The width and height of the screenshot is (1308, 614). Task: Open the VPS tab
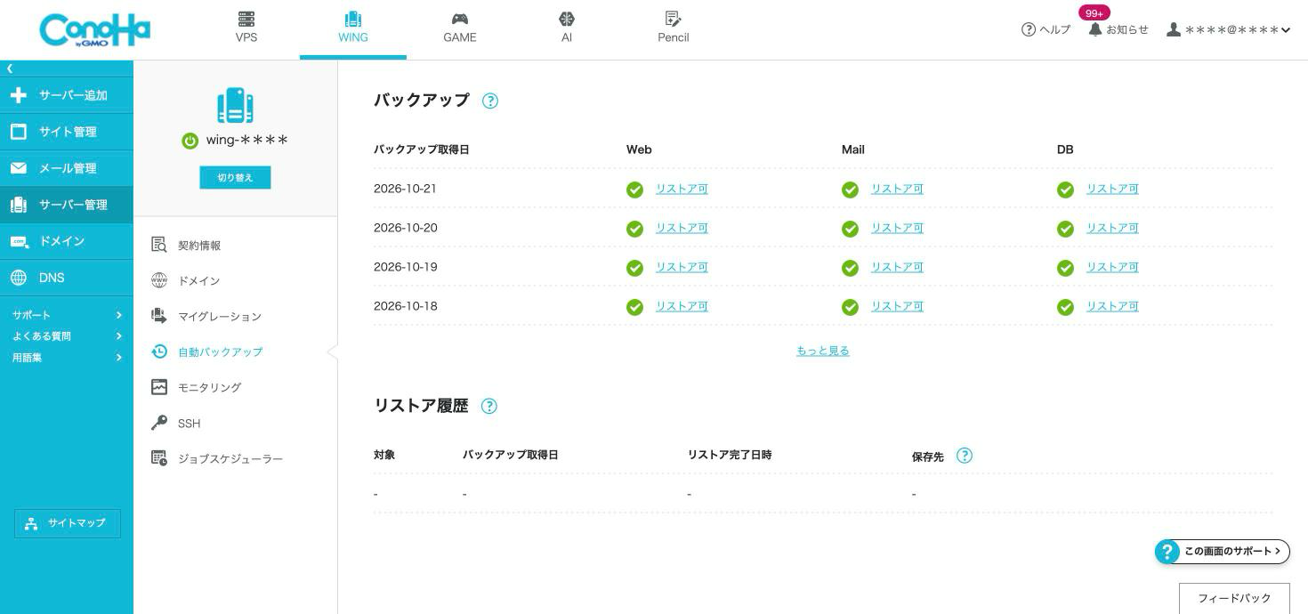246,28
